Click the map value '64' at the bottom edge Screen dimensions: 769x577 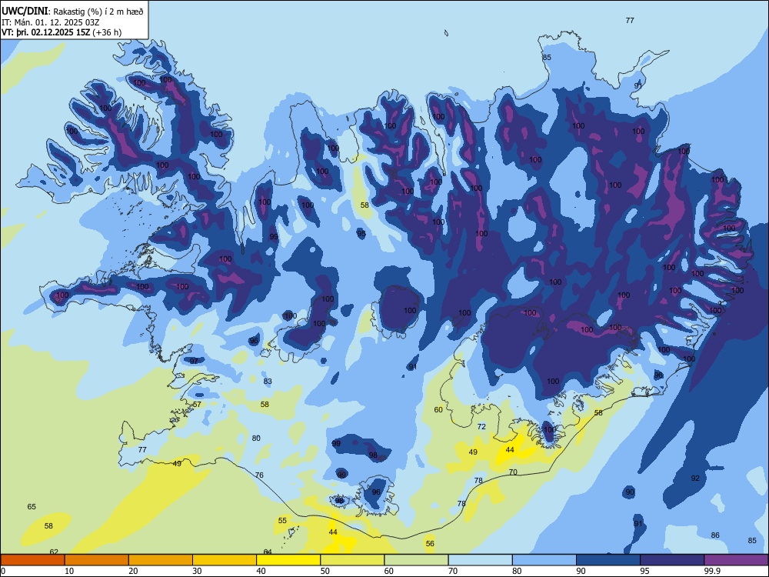(268, 552)
